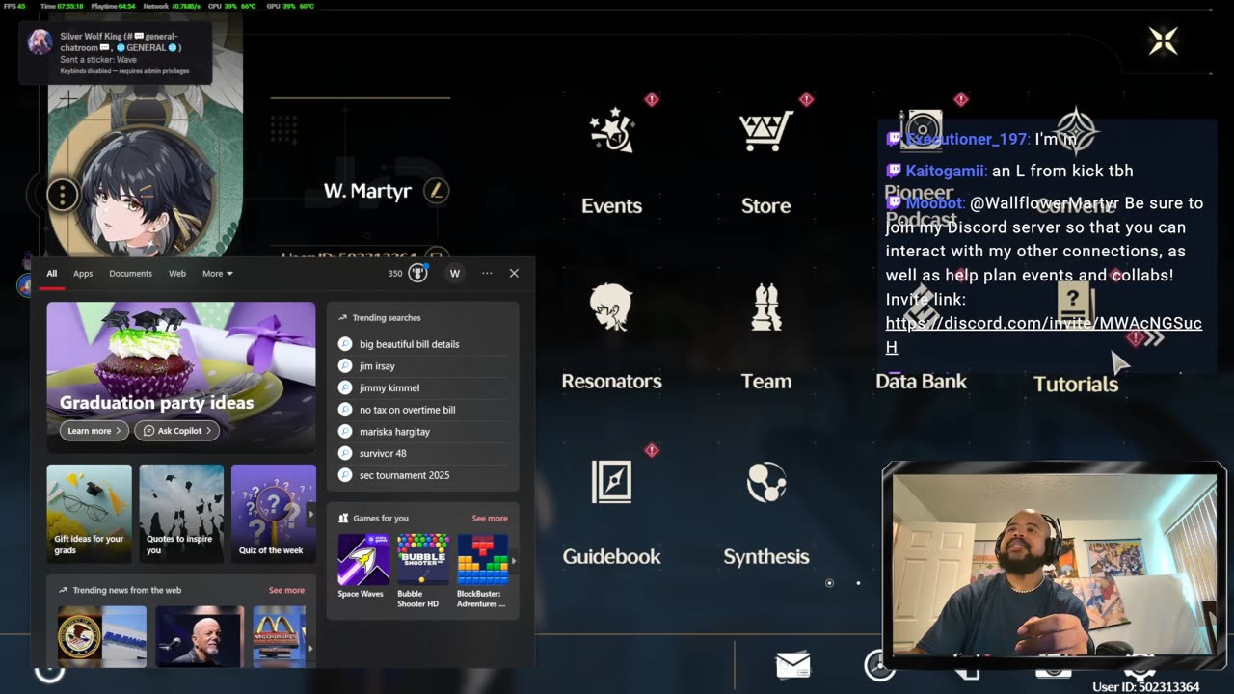Click the Bubble Shooter HD game icon

coord(423,559)
